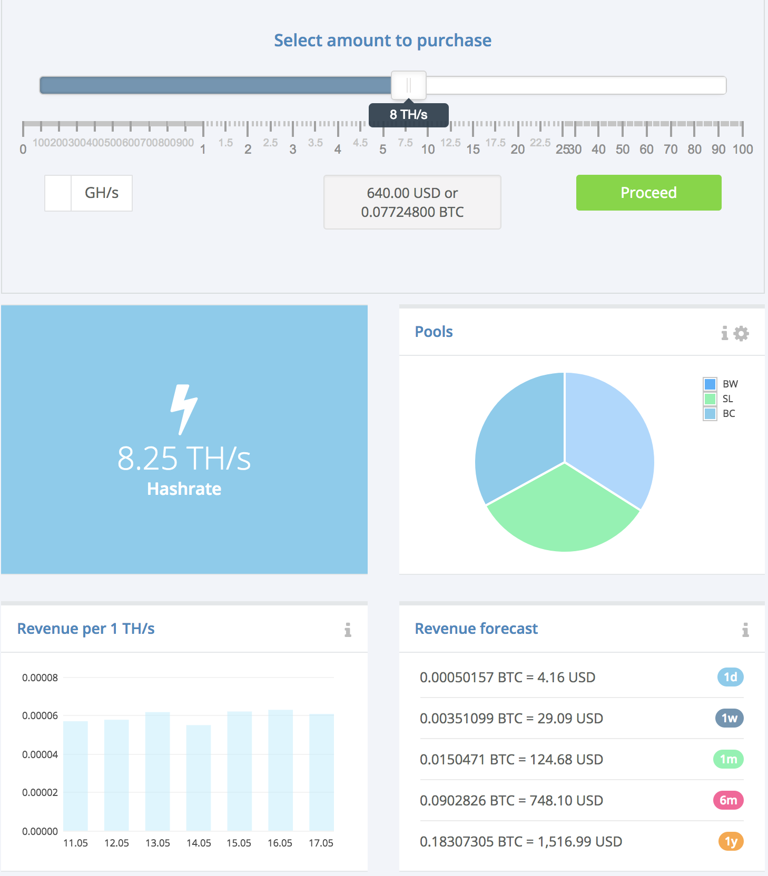Click the 1w forecast badge

729,718
